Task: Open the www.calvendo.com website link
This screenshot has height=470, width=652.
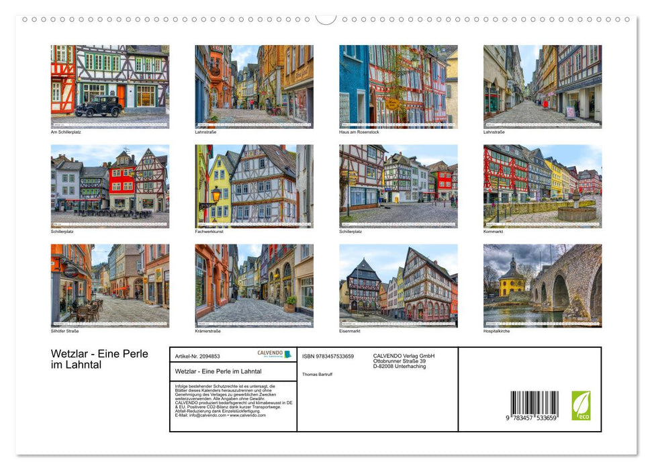Action: [248, 416]
